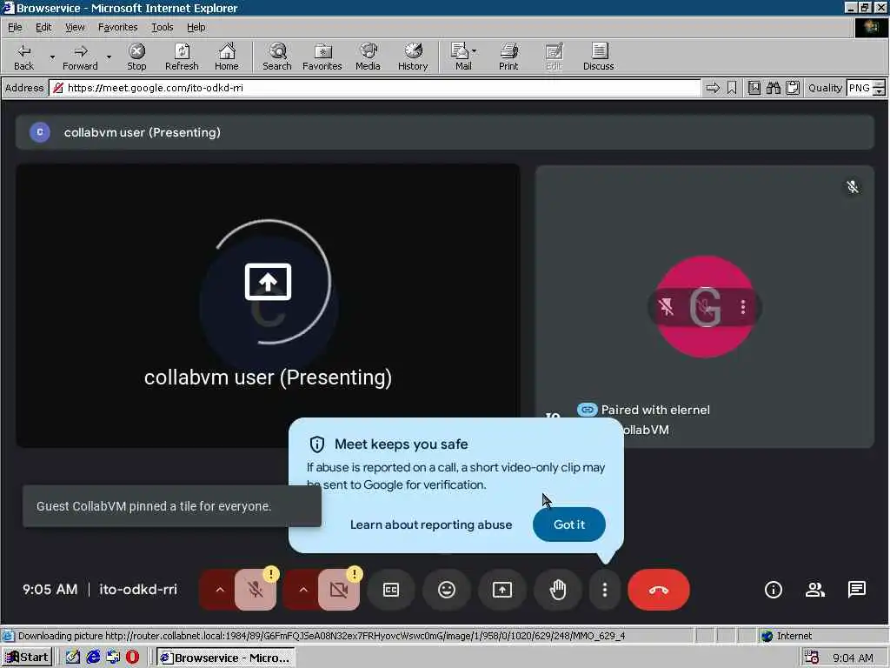
Task: Decrease Quality with the spinner down arrow
Action: coord(880,91)
